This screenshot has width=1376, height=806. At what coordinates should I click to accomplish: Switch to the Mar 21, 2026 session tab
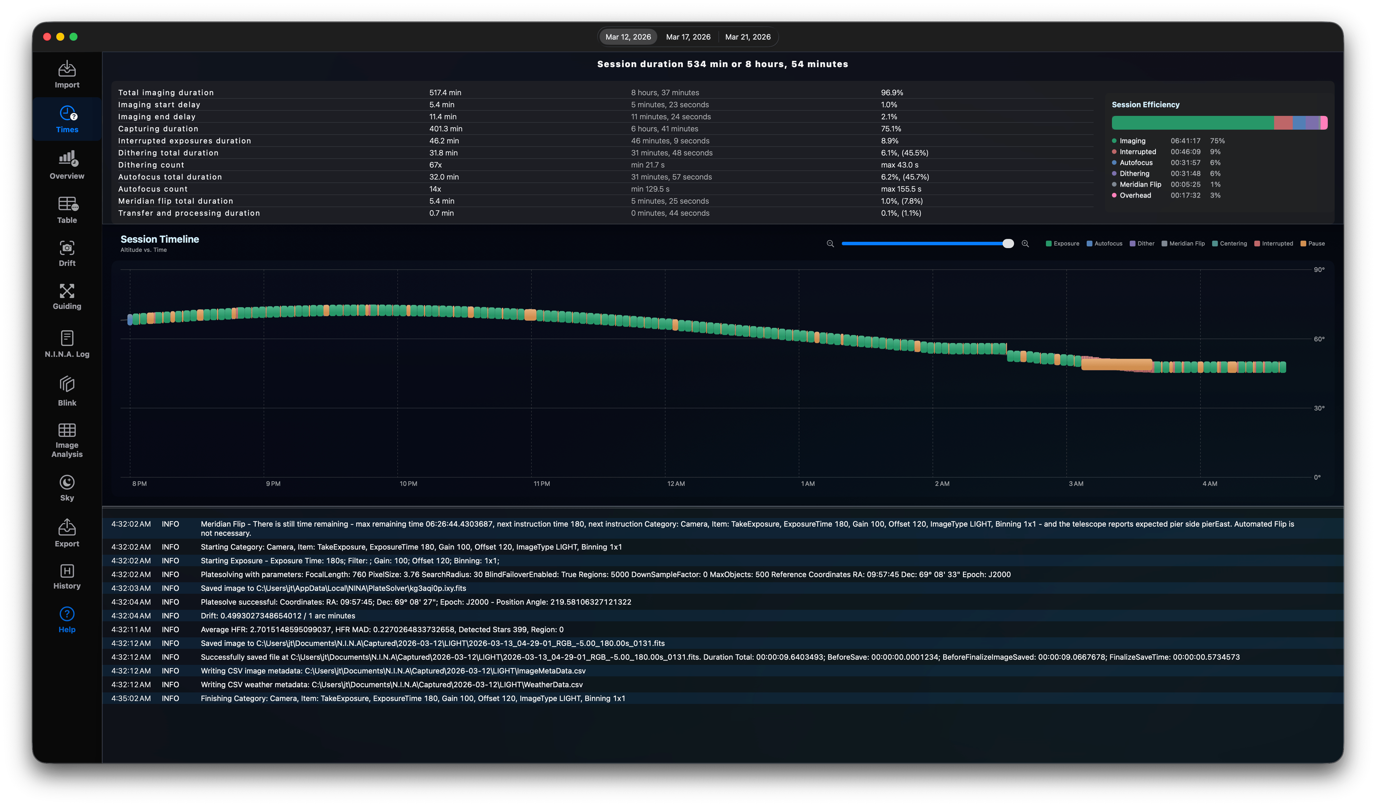pyautogui.click(x=747, y=37)
